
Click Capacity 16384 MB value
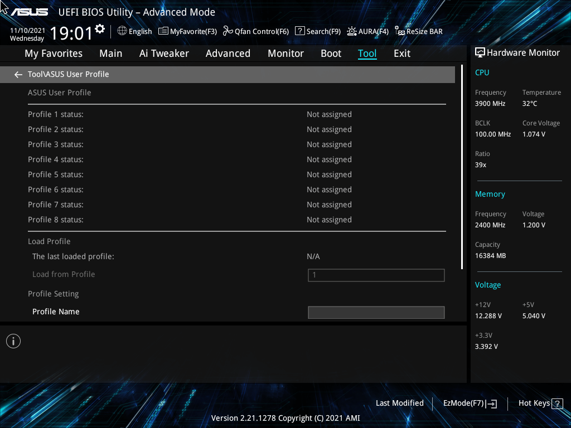pos(491,256)
